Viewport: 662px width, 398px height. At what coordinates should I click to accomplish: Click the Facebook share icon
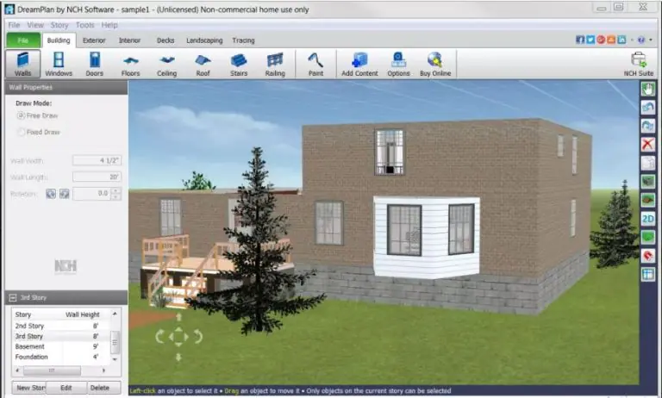click(580, 40)
